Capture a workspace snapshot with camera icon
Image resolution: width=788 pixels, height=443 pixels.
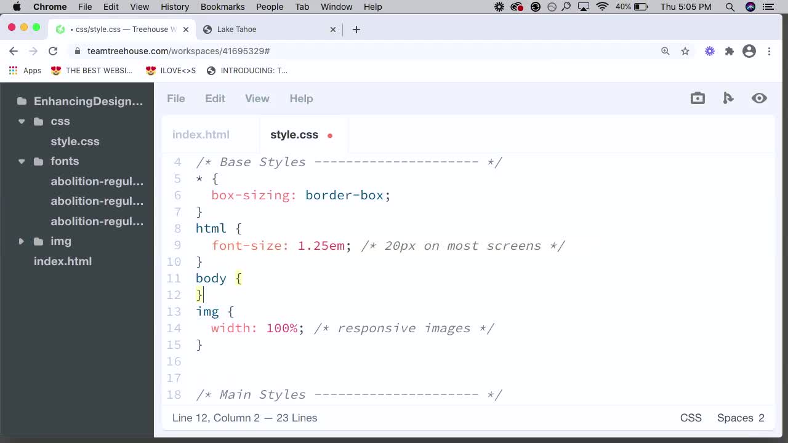(x=698, y=98)
